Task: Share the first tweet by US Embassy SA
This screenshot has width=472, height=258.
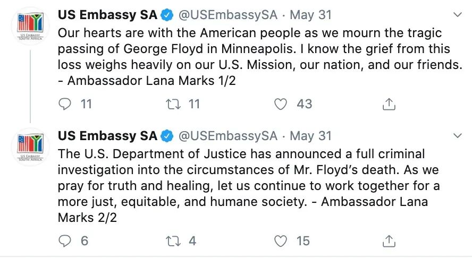Action: pos(389,104)
